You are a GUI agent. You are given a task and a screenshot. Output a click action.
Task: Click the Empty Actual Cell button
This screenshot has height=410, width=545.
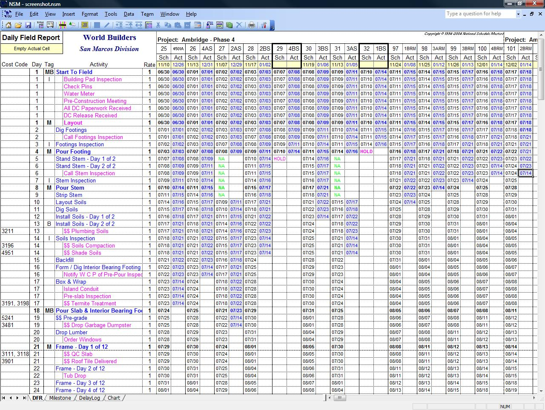pos(32,48)
